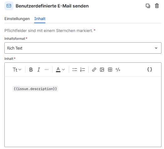
Task: Select the Inhalt tab
Action: pos(40,19)
